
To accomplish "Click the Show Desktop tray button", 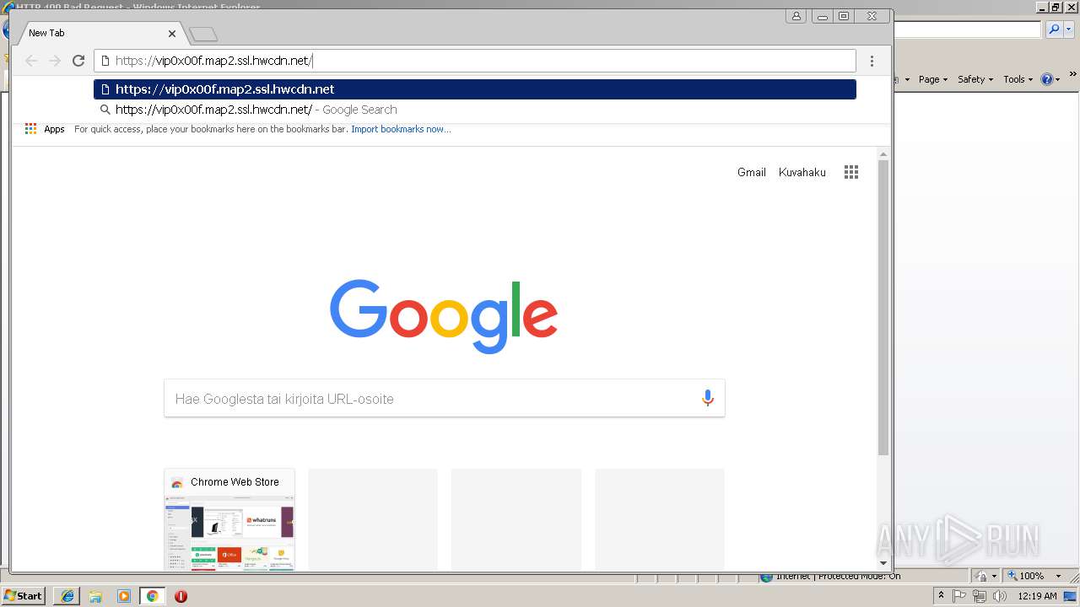I will [x=1071, y=596].
